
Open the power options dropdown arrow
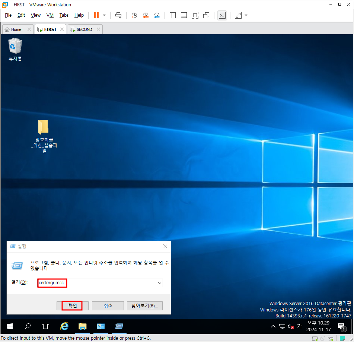click(x=104, y=15)
